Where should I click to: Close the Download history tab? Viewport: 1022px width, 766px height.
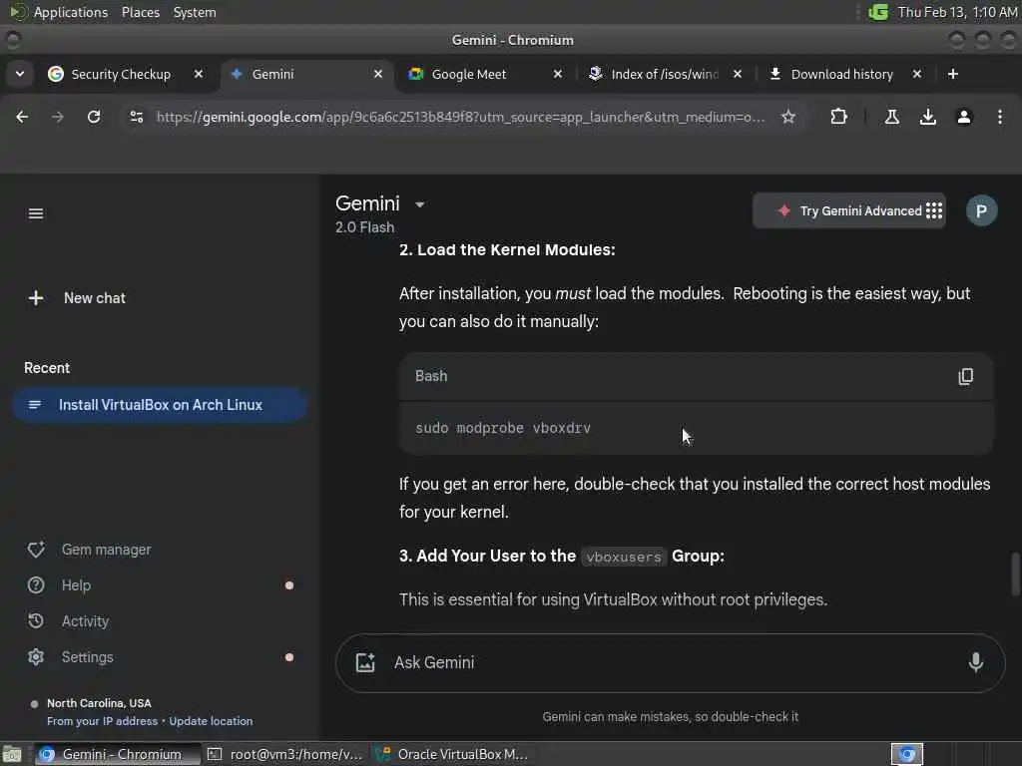point(916,74)
